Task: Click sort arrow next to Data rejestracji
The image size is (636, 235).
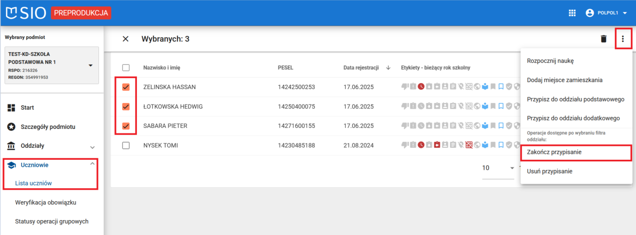Action: [x=388, y=68]
